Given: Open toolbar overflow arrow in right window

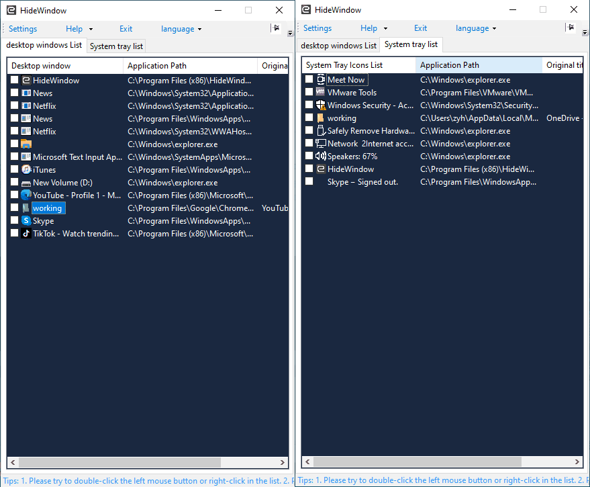Looking at the screenshot, I should [x=585, y=32].
